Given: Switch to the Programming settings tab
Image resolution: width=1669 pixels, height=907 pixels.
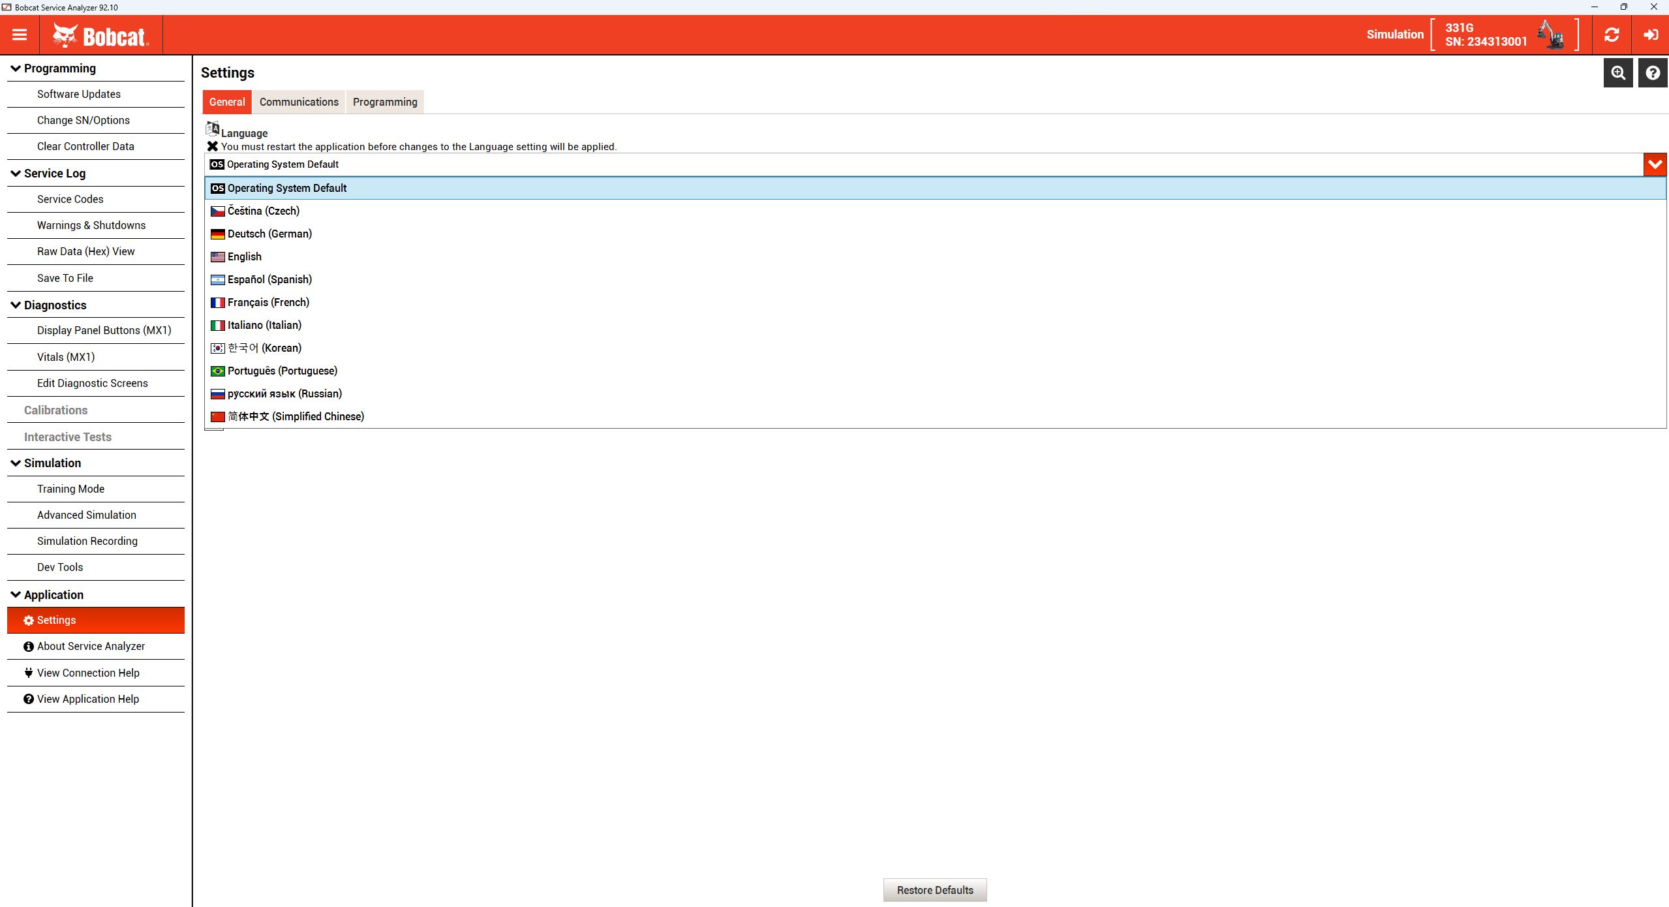Looking at the screenshot, I should coord(385,102).
